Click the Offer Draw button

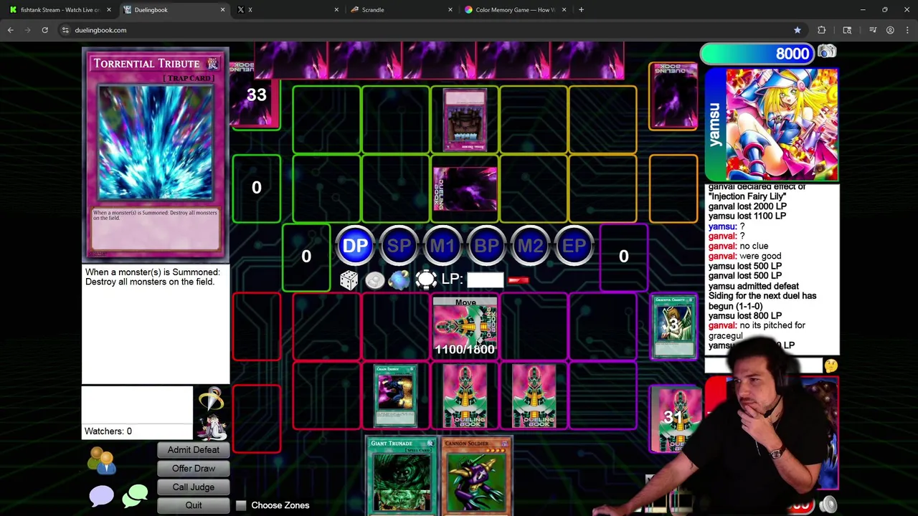tap(193, 469)
